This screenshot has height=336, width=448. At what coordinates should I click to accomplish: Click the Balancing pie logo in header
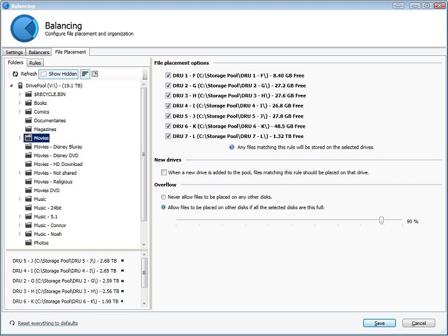coord(24,29)
